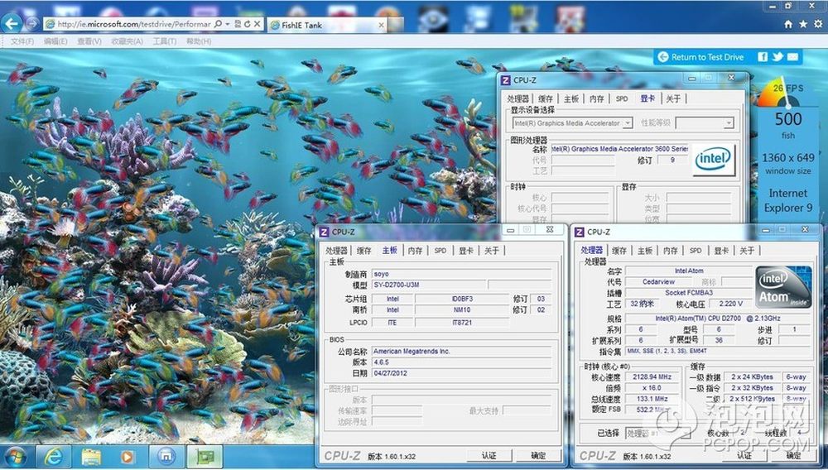Go back with the IE back arrow
The width and height of the screenshot is (828, 470).
point(12,23)
